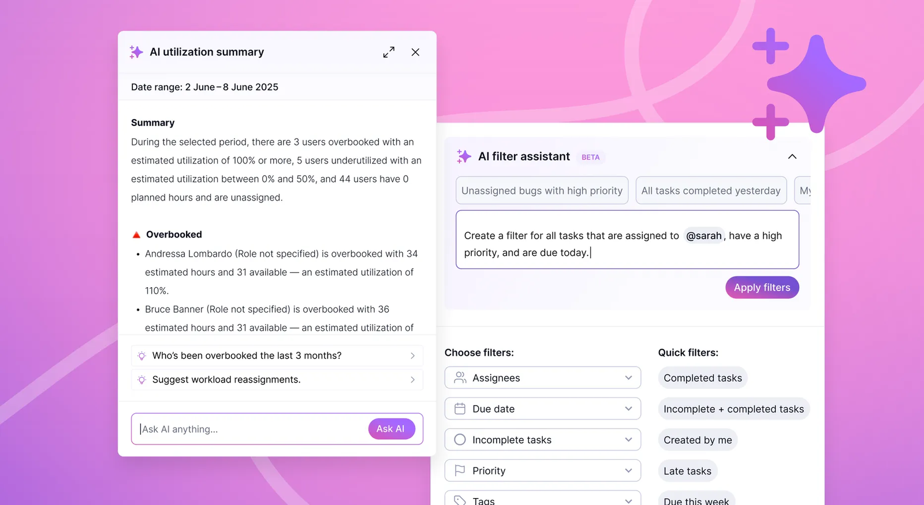Viewport: 924px width, 505px height.
Task: Click the 'Quick filters:' label
Action: (x=688, y=352)
